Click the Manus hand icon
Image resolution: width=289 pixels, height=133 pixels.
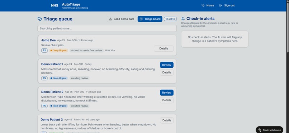260,130
